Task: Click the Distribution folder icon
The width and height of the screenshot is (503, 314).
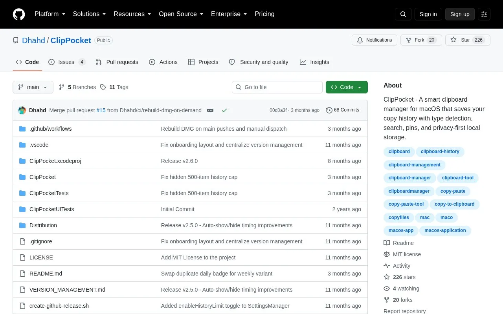Action: [x=22, y=225]
